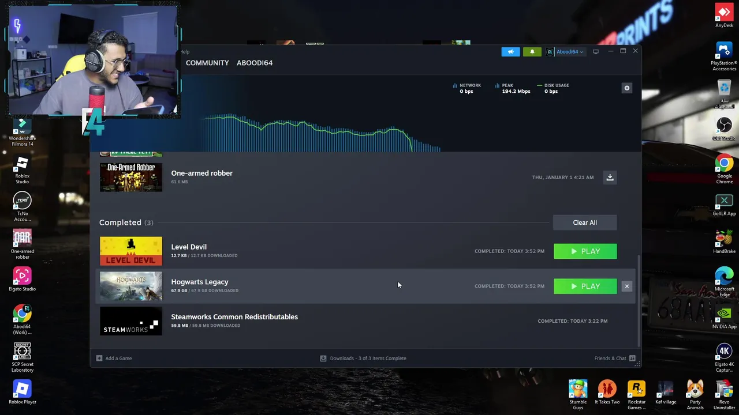Select the DISK USAGE stat
Image resolution: width=739 pixels, height=415 pixels.
click(x=553, y=88)
